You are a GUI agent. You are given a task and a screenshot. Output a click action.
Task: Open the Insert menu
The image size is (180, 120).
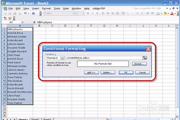(x=36, y=8)
